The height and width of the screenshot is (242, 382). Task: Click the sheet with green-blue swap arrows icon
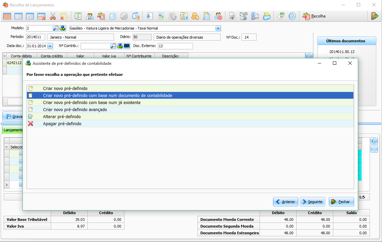point(161,16)
